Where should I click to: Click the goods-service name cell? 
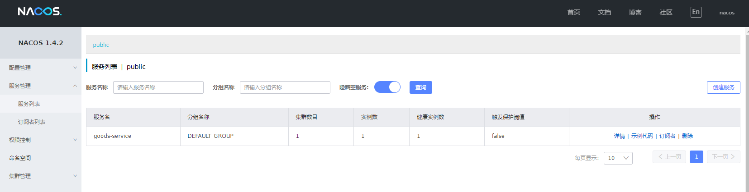tap(133, 136)
